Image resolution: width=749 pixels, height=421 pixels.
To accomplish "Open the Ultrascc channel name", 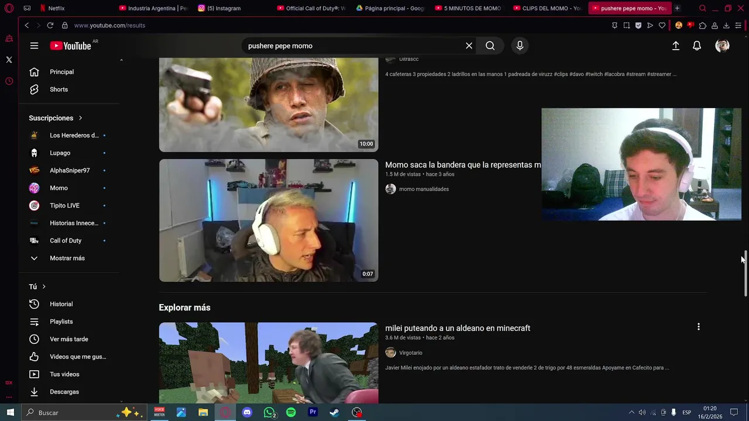I will click(408, 59).
